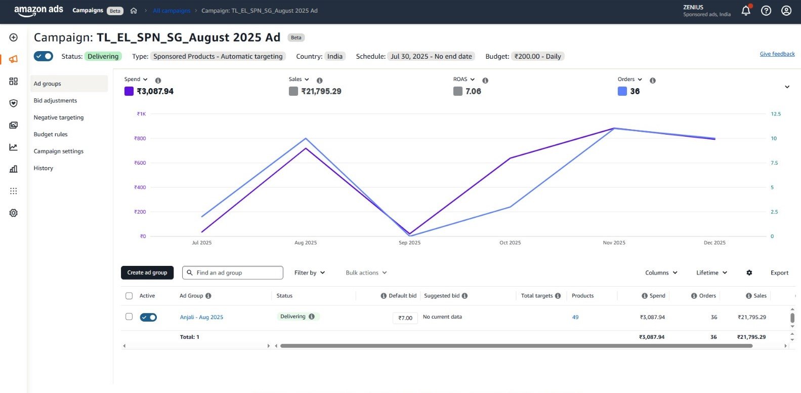Open Campaign settings from side menu

pos(59,151)
